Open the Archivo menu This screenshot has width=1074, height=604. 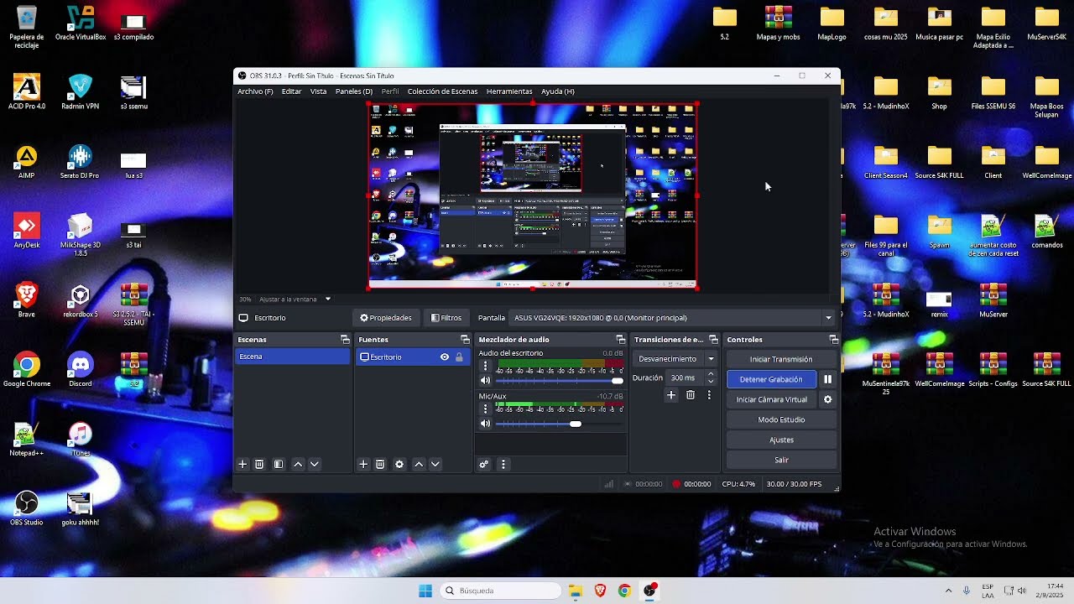[255, 91]
